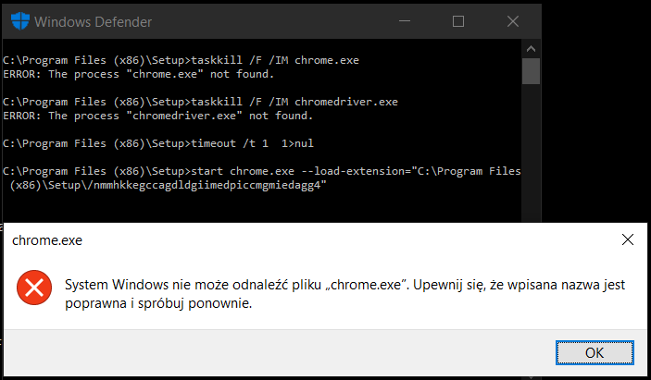Click the Polish "System Windows nie może odnaleźć" message

(345, 294)
